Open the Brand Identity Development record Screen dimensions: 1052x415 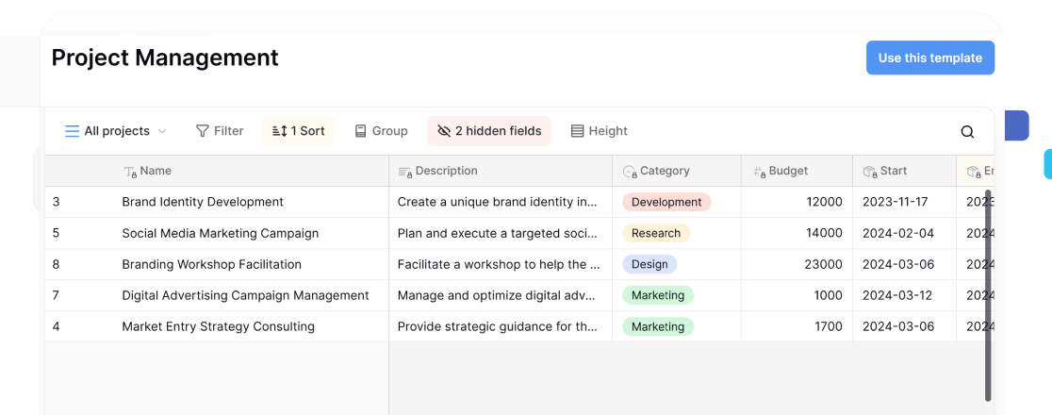203,202
